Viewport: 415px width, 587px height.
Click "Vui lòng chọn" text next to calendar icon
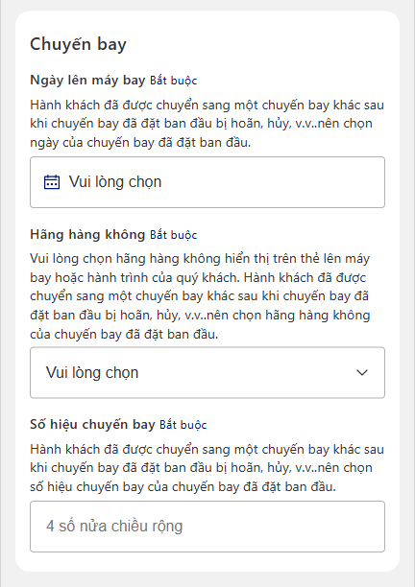tap(115, 181)
